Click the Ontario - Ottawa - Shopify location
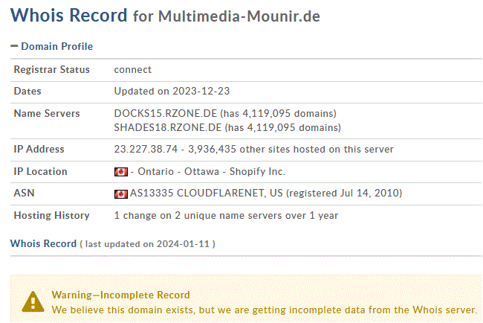Screen dimensions: 483x323 click(207, 172)
